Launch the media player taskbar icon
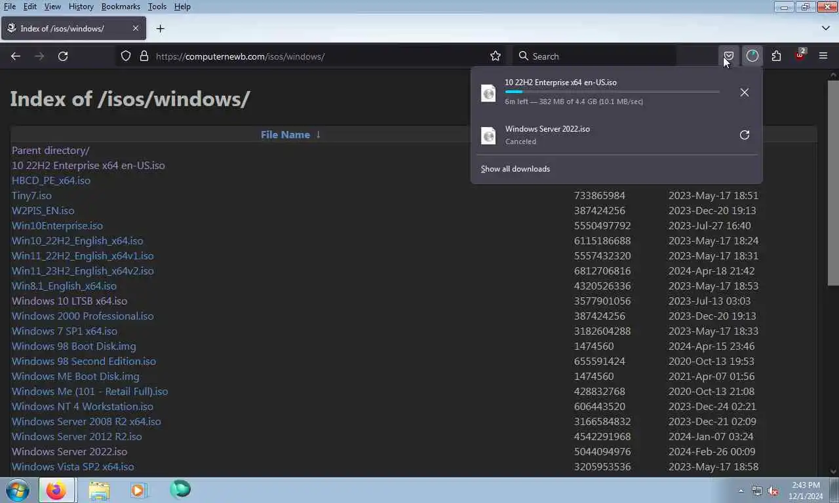 (x=139, y=490)
